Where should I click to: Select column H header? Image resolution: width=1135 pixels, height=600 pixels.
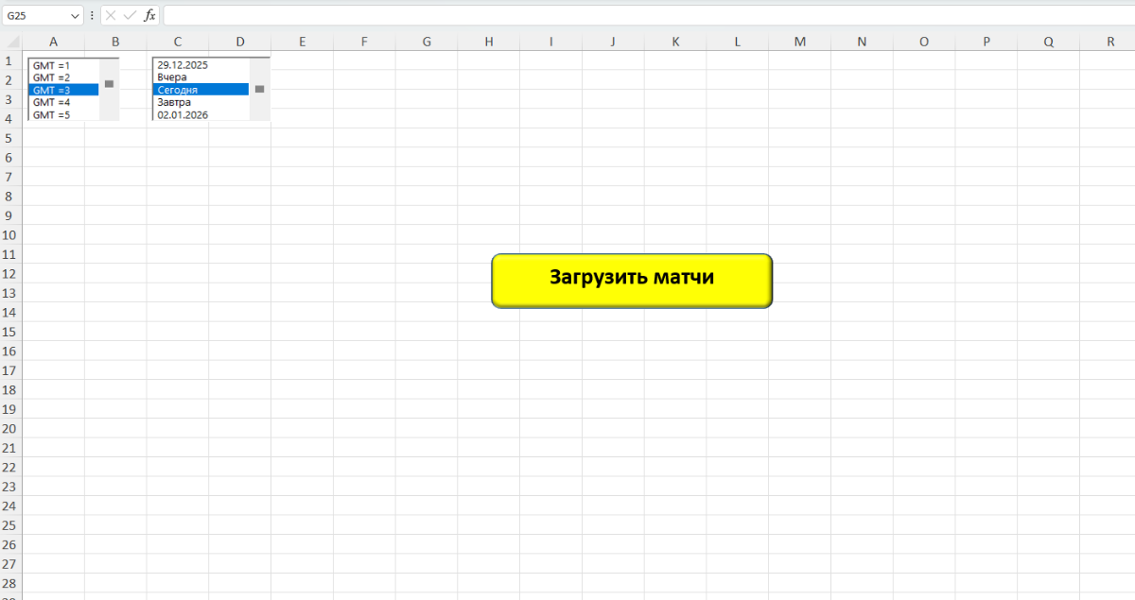pos(488,42)
